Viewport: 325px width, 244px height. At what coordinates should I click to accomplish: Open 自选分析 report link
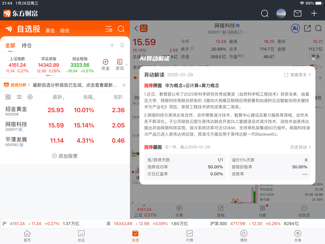tap(17, 85)
